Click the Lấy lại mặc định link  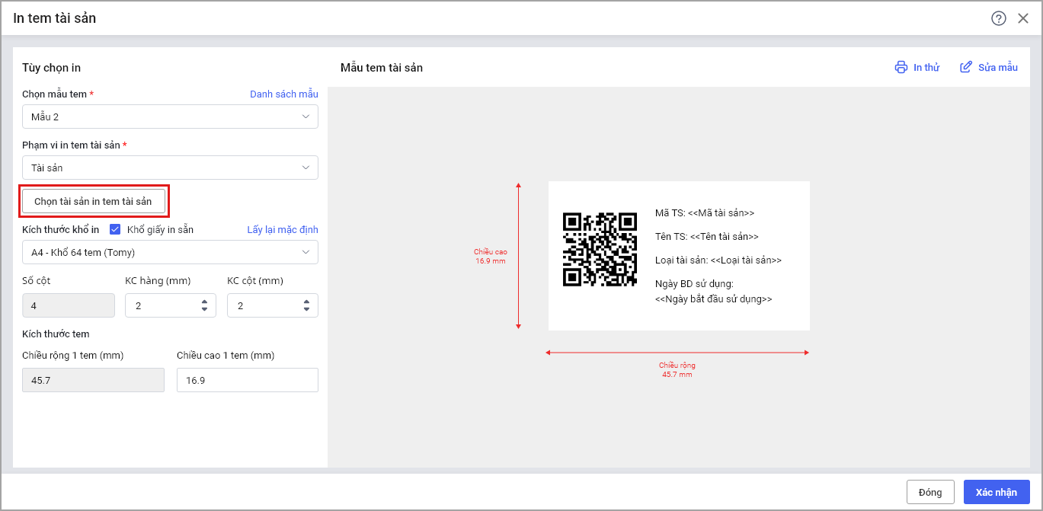tap(282, 229)
